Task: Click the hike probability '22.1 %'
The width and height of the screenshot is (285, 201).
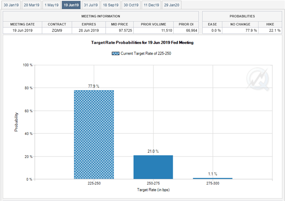Action: coord(275,31)
